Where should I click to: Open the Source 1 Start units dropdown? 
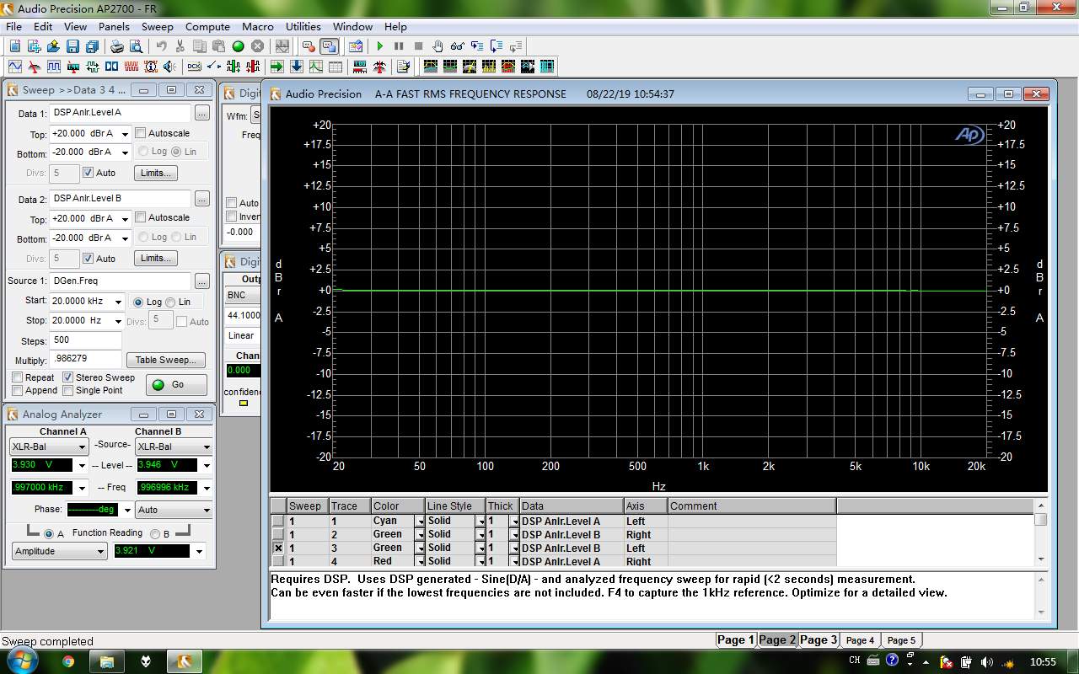pos(118,302)
